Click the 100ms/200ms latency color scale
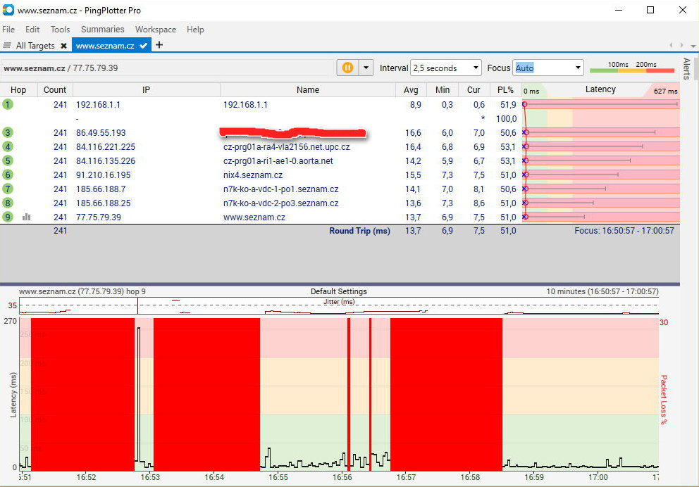699x487 pixels. pyautogui.click(x=631, y=68)
